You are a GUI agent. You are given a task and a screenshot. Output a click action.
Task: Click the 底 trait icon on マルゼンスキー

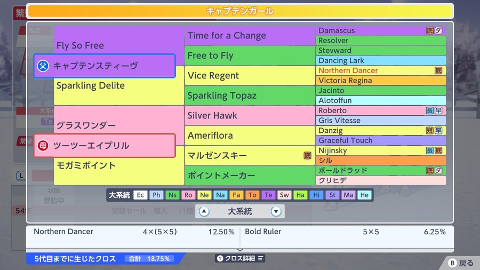pyautogui.click(x=307, y=155)
